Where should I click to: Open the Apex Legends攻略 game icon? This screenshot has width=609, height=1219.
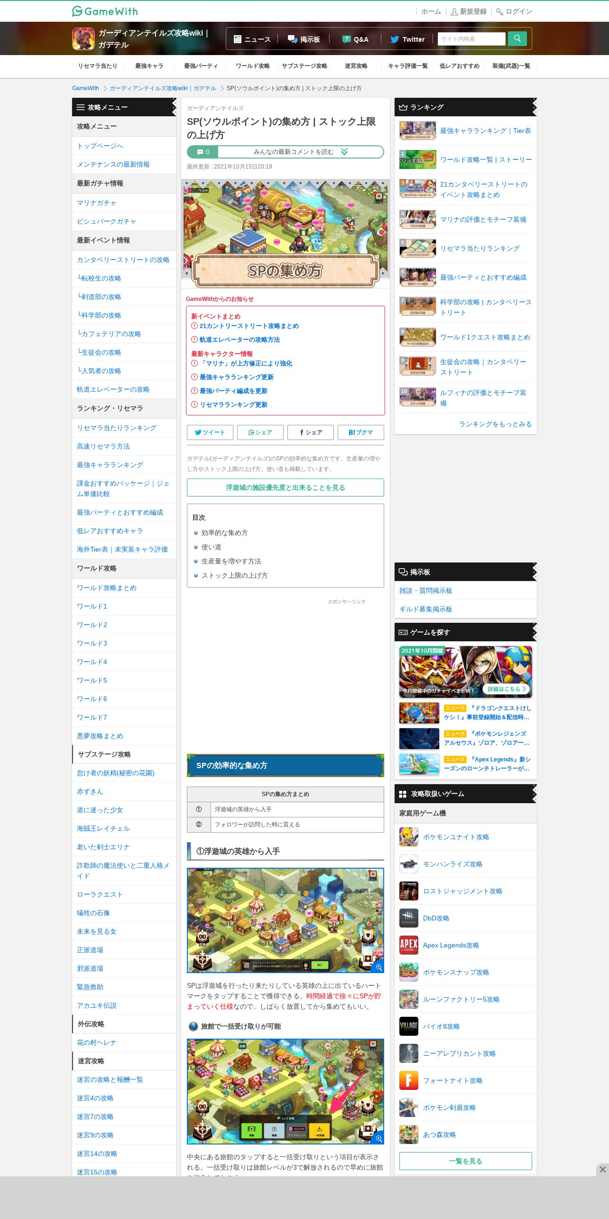[x=409, y=945]
